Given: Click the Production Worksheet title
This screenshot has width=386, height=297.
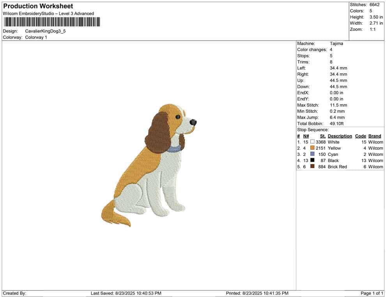Looking at the screenshot, I should (38, 6).
